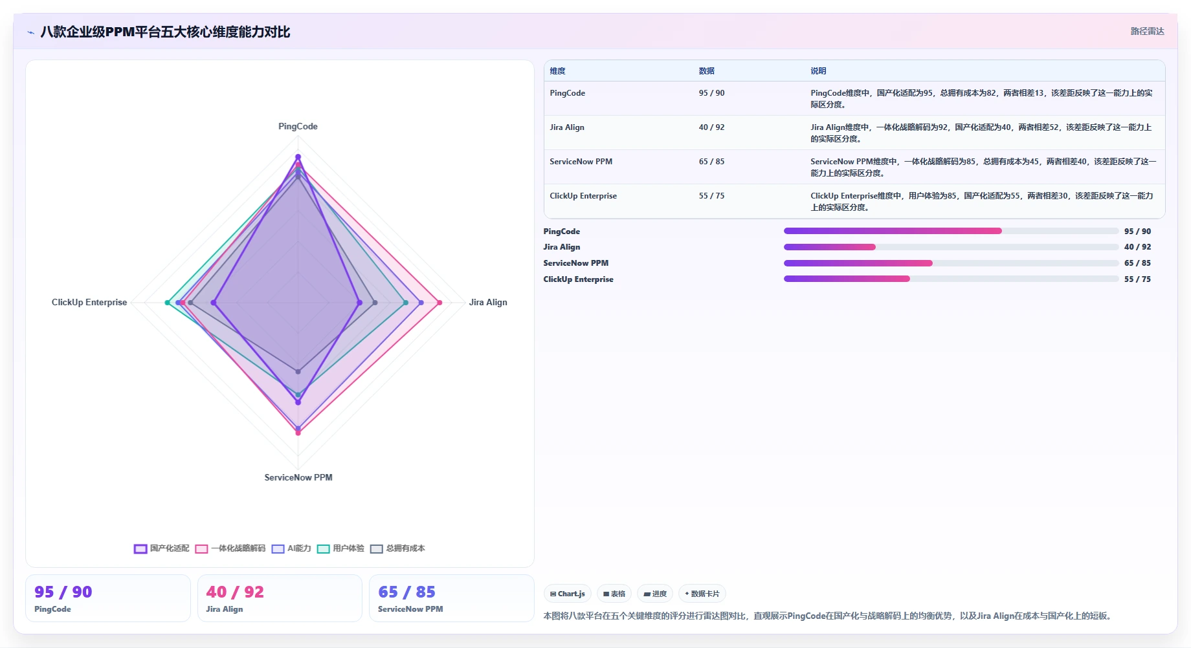Click the Jira Align progress bar
The height and width of the screenshot is (648, 1191).
pos(951,247)
